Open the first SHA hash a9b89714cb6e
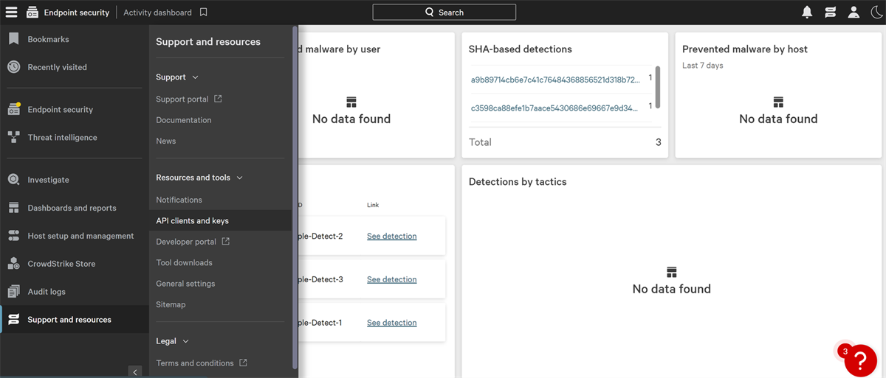This screenshot has height=378, width=886. [x=554, y=80]
